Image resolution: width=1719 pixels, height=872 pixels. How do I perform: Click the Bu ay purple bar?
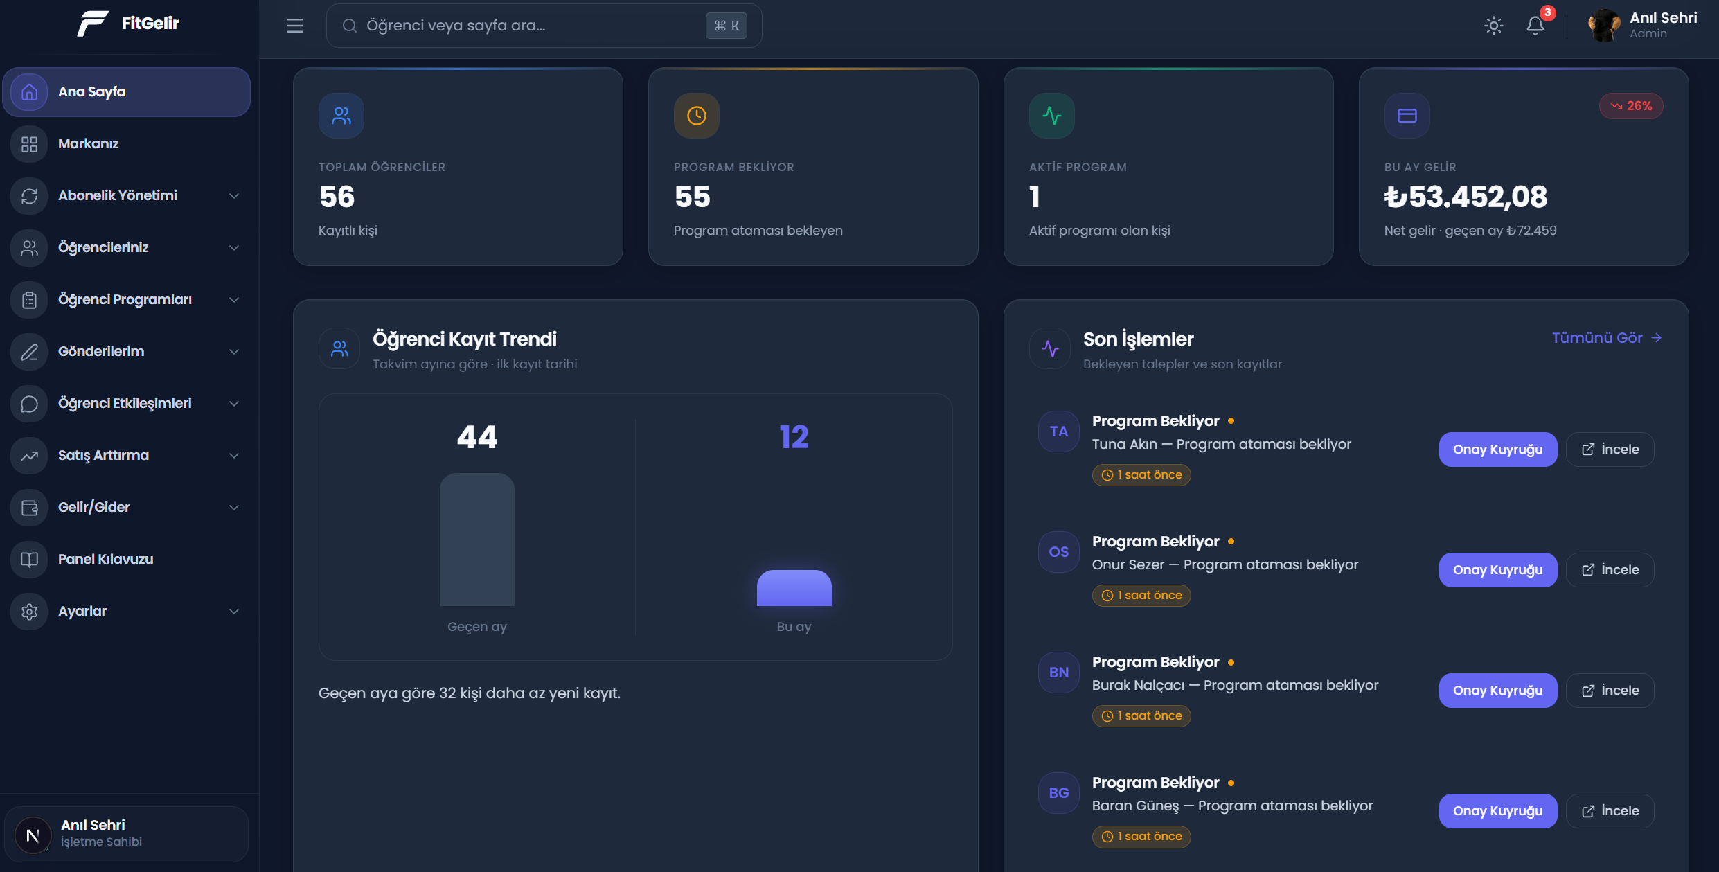coord(794,588)
